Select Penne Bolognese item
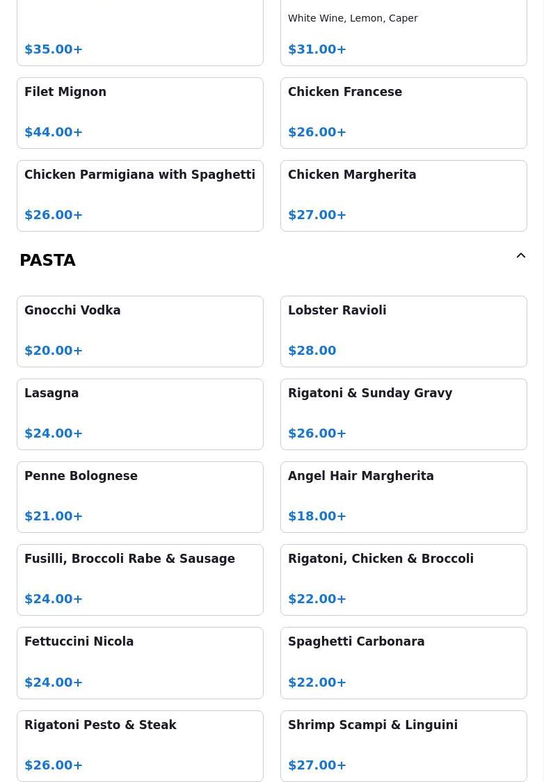Viewport: 544px width, 782px height. [x=140, y=497]
